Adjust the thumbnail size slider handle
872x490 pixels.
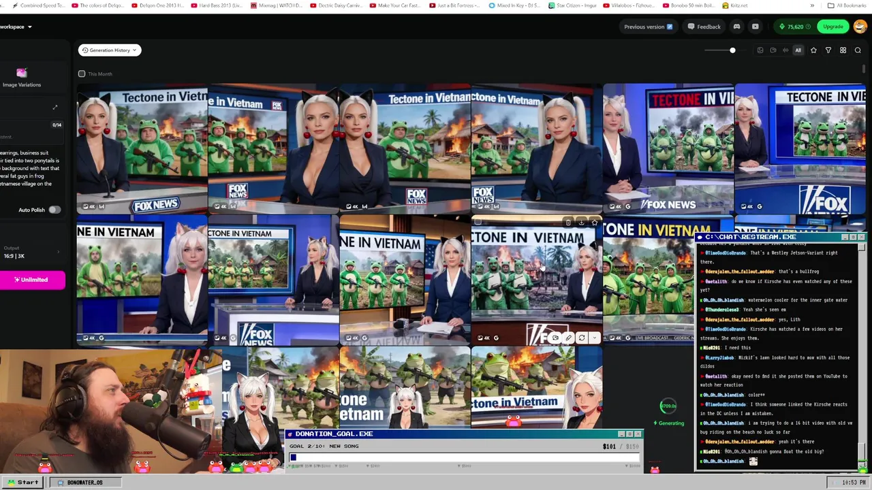pyautogui.click(x=732, y=50)
